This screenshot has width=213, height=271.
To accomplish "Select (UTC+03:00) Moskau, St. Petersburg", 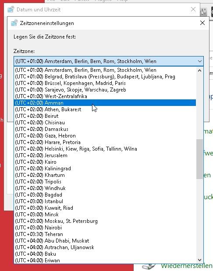I will point(105,221).
